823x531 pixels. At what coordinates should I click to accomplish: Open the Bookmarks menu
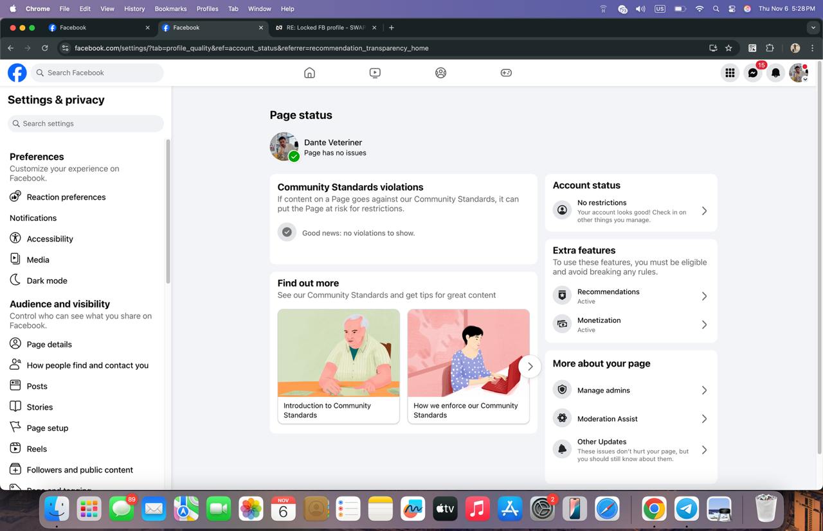pyautogui.click(x=170, y=9)
